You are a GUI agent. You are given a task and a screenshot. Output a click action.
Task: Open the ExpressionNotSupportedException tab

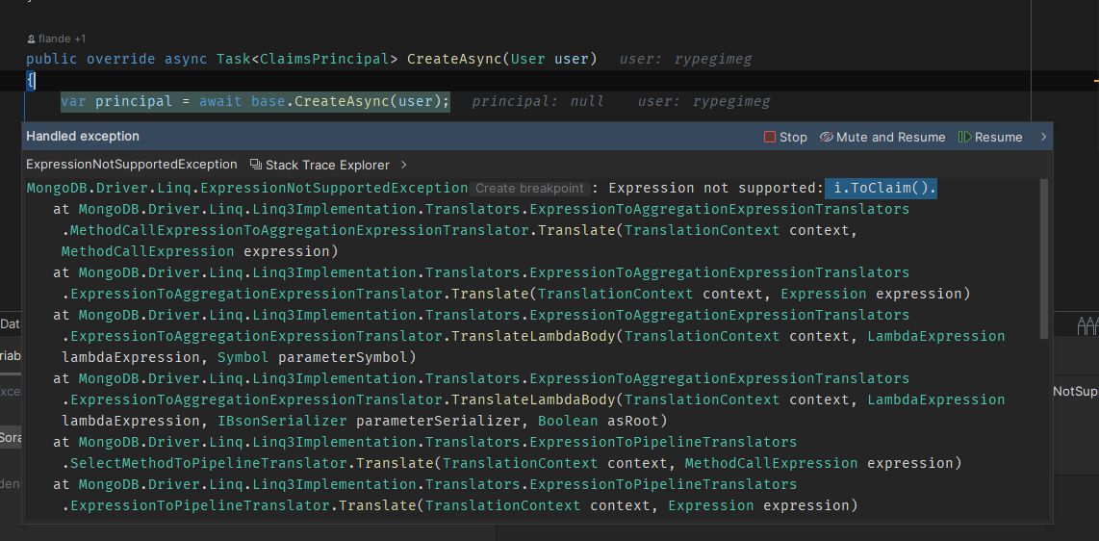pos(131,165)
